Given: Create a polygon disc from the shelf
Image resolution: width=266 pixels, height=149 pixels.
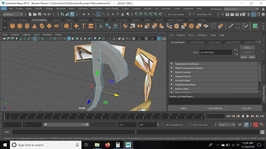Looking at the screenshot, I should tap(57, 26).
